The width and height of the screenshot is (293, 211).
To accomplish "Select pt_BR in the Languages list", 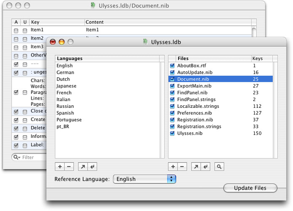I will point(63,126).
